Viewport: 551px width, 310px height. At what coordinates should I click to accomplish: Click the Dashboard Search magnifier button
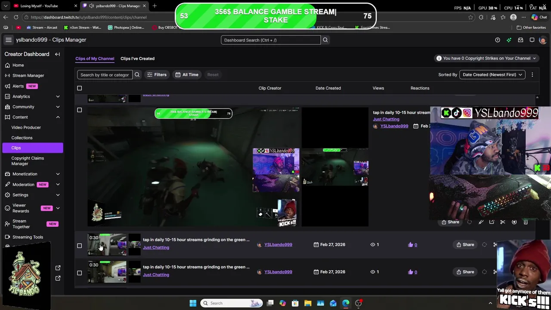click(x=325, y=40)
